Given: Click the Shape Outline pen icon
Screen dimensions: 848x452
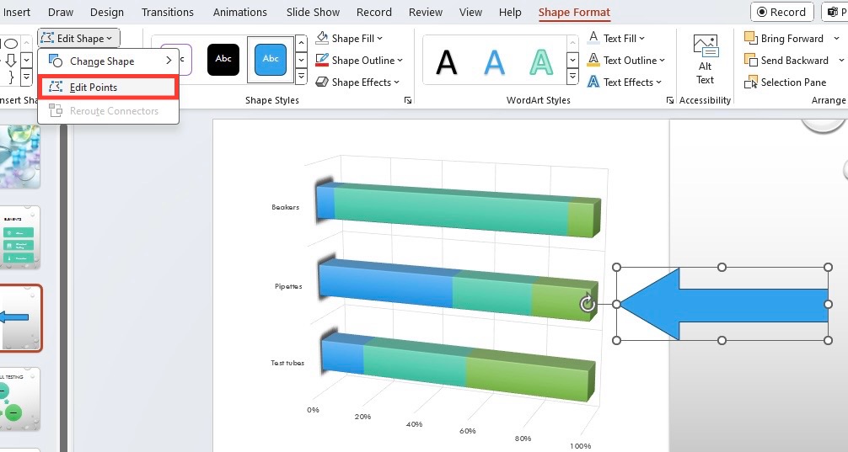Looking at the screenshot, I should (322, 60).
